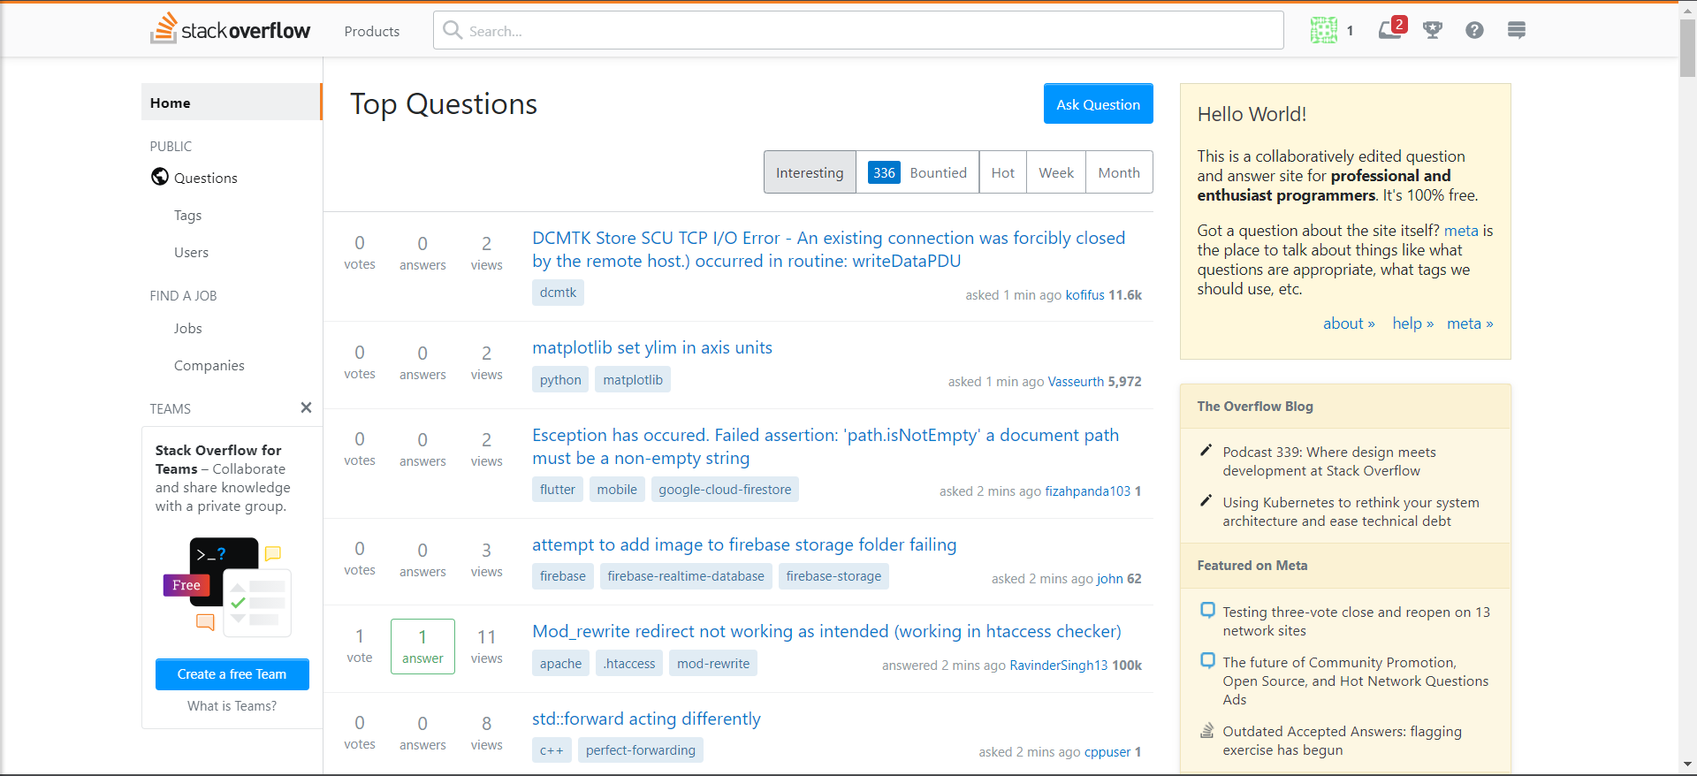Select the Home sidebar item
This screenshot has width=1697, height=776.
coord(232,103)
